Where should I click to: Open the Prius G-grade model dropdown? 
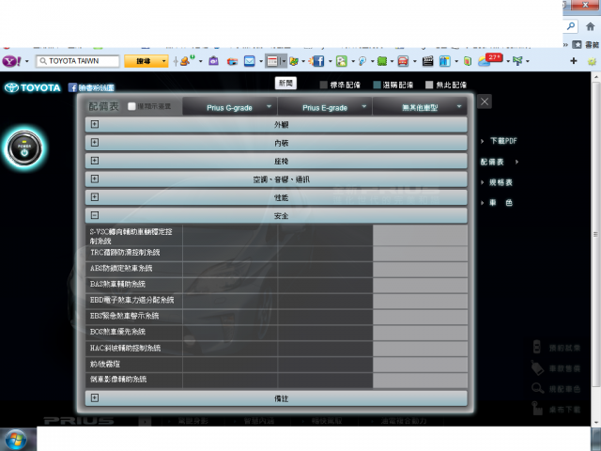pos(229,107)
